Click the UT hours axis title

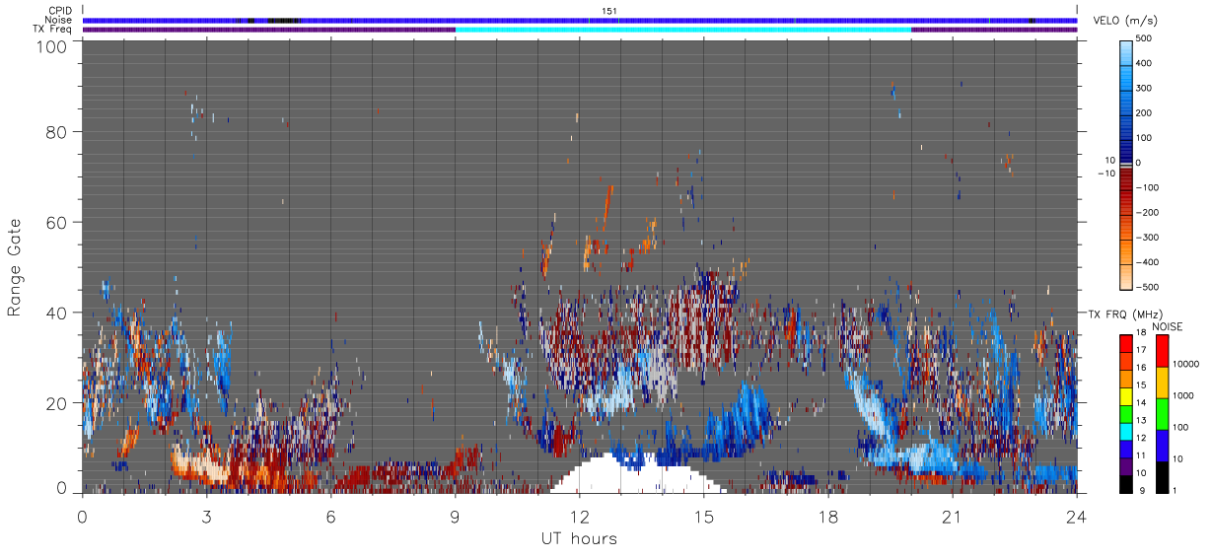pyautogui.click(x=579, y=539)
